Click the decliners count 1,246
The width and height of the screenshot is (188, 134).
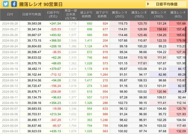104,120
